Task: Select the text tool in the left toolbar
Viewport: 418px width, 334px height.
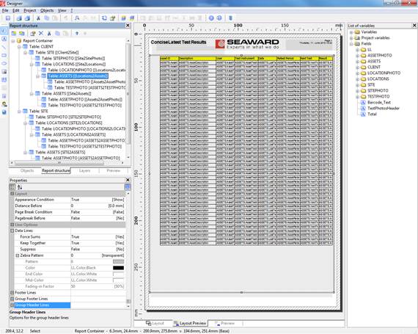Action: click(x=4, y=39)
